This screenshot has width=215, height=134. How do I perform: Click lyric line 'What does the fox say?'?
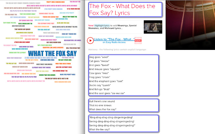[102, 110]
